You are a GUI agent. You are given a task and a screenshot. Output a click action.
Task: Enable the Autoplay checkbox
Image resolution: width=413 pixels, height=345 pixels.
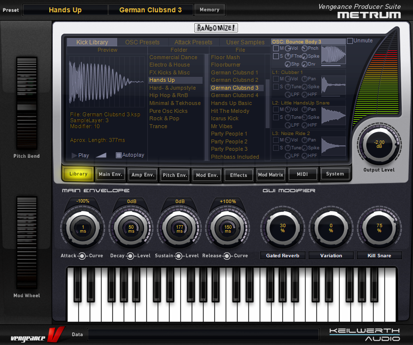click(119, 155)
